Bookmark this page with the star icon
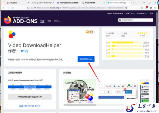159x113 pixels. pos(126,8)
